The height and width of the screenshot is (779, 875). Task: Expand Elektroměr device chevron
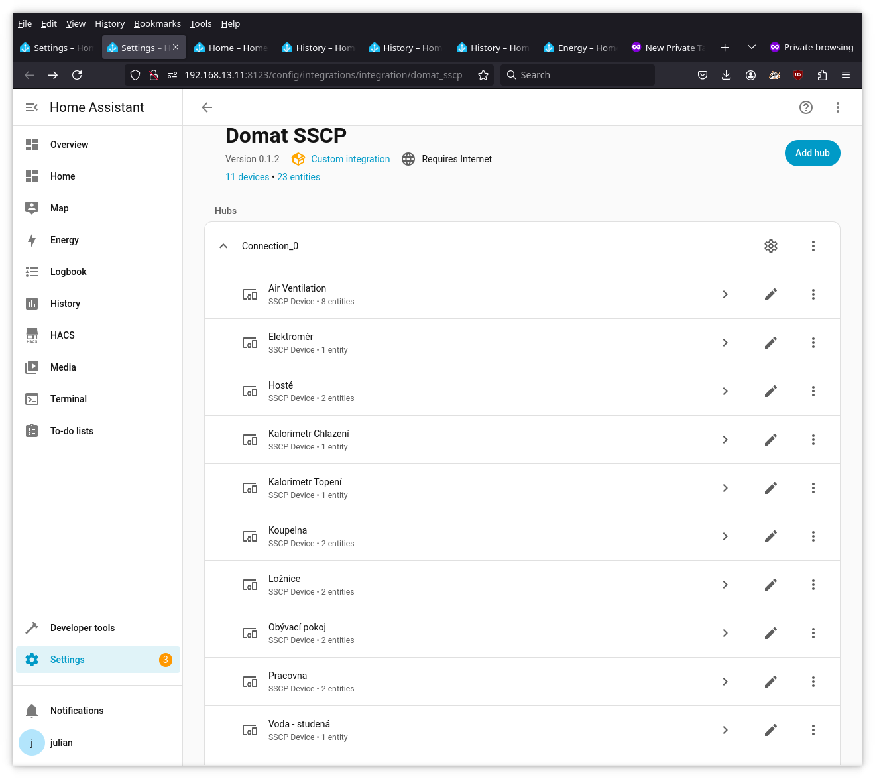pyautogui.click(x=725, y=343)
